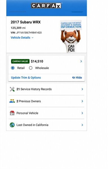Open Last Owned in California row
The height and width of the screenshot is (169, 108).
(x=47, y=125)
